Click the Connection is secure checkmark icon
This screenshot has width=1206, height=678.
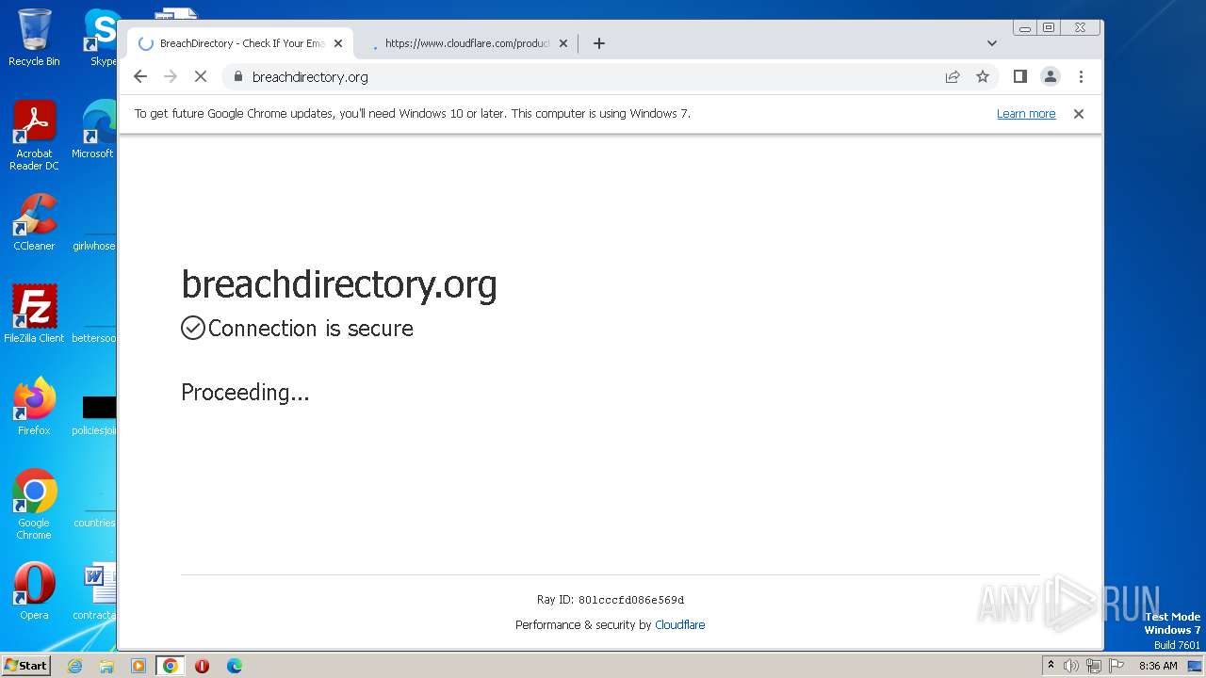coord(193,328)
